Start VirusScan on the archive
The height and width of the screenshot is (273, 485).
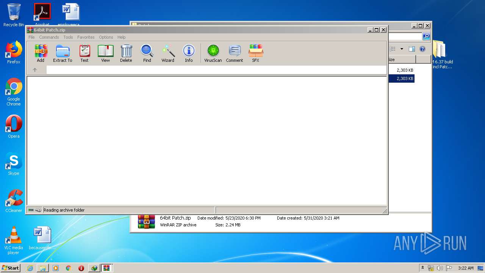(x=213, y=53)
